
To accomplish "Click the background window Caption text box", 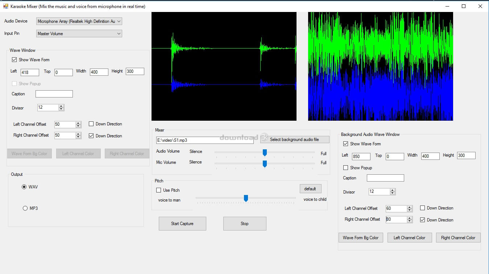I will tap(385, 178).
